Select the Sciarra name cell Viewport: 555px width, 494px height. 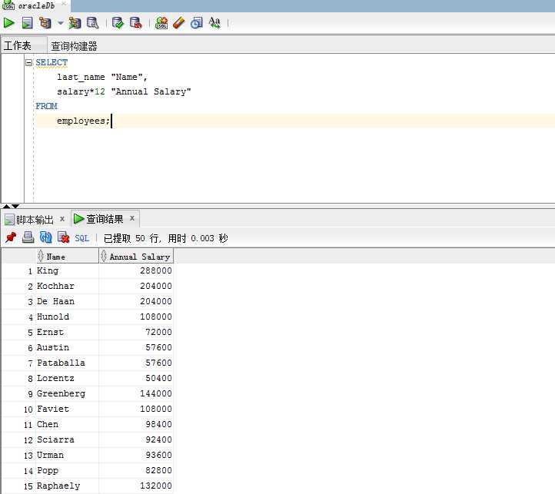(67, 440)
